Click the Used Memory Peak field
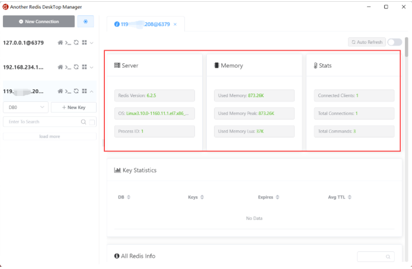The width and height of the screenshot is (412, 269). 254,114
